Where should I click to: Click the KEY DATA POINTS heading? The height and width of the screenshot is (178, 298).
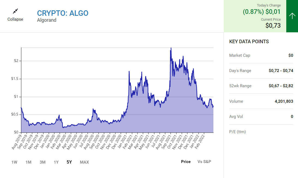coord(249,42)
